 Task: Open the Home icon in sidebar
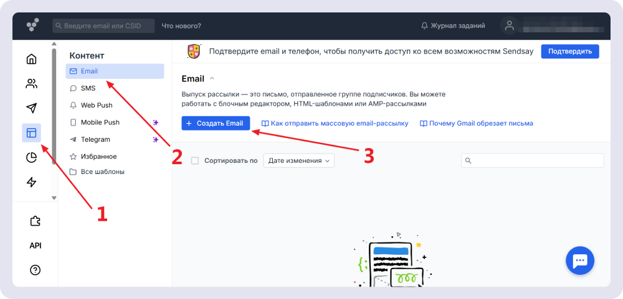point(31,60)
